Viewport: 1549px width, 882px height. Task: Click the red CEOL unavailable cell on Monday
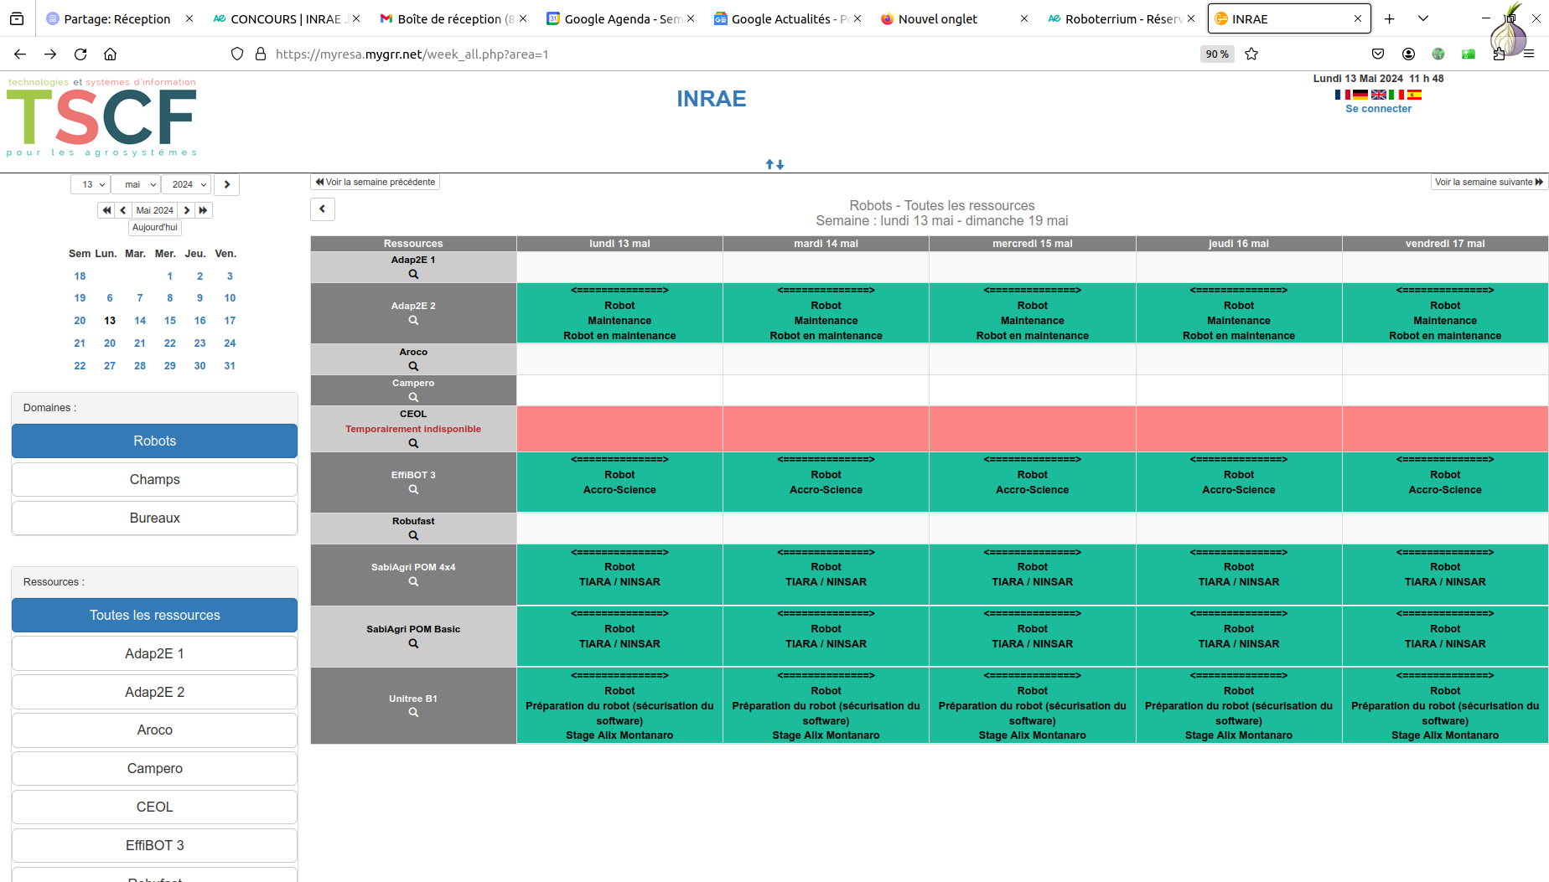pos(619,429)
